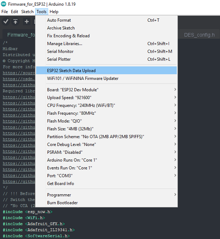Run ESP32 Sketch Data Upload
This screenshot has width=220, height=239.
pyautogui.click(x=106, y=70)
